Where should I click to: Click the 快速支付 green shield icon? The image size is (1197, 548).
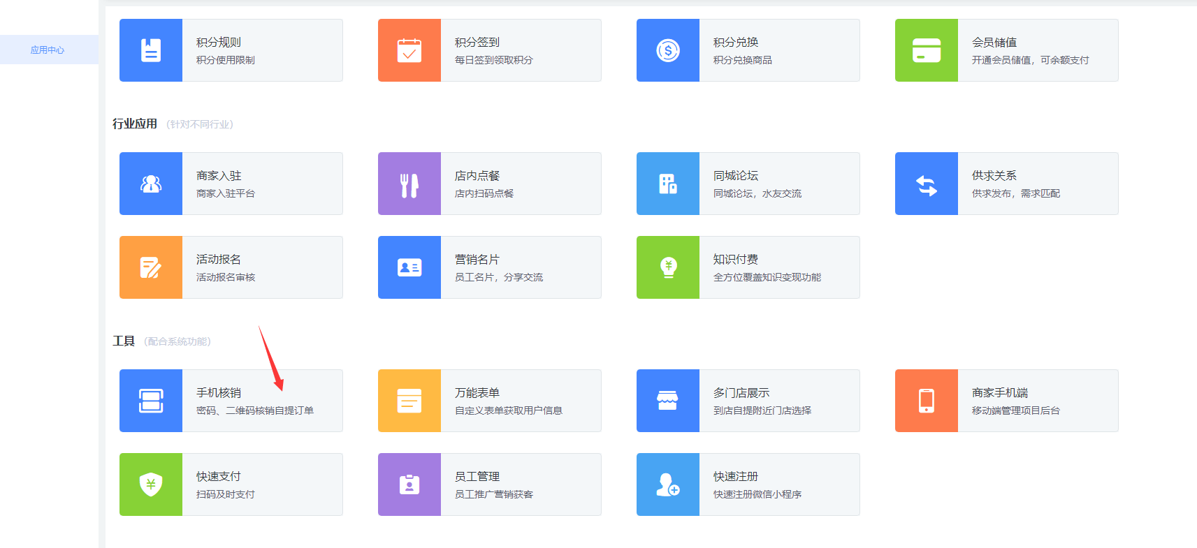click(151, 484)
